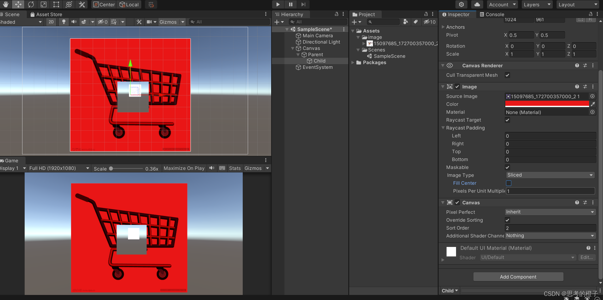Toggle scene view audio
This screenshot has height=300, width=603.
(x=74, y=22)
